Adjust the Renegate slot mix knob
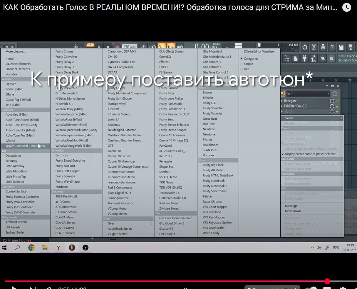This screenshot has width=357, height=289. (x=332, y=101)
